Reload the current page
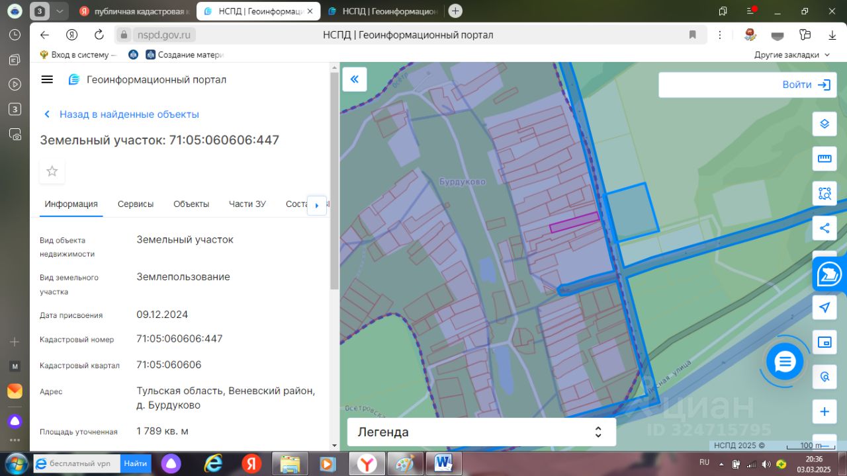This screenshot has width=847, height=476. 99,35
